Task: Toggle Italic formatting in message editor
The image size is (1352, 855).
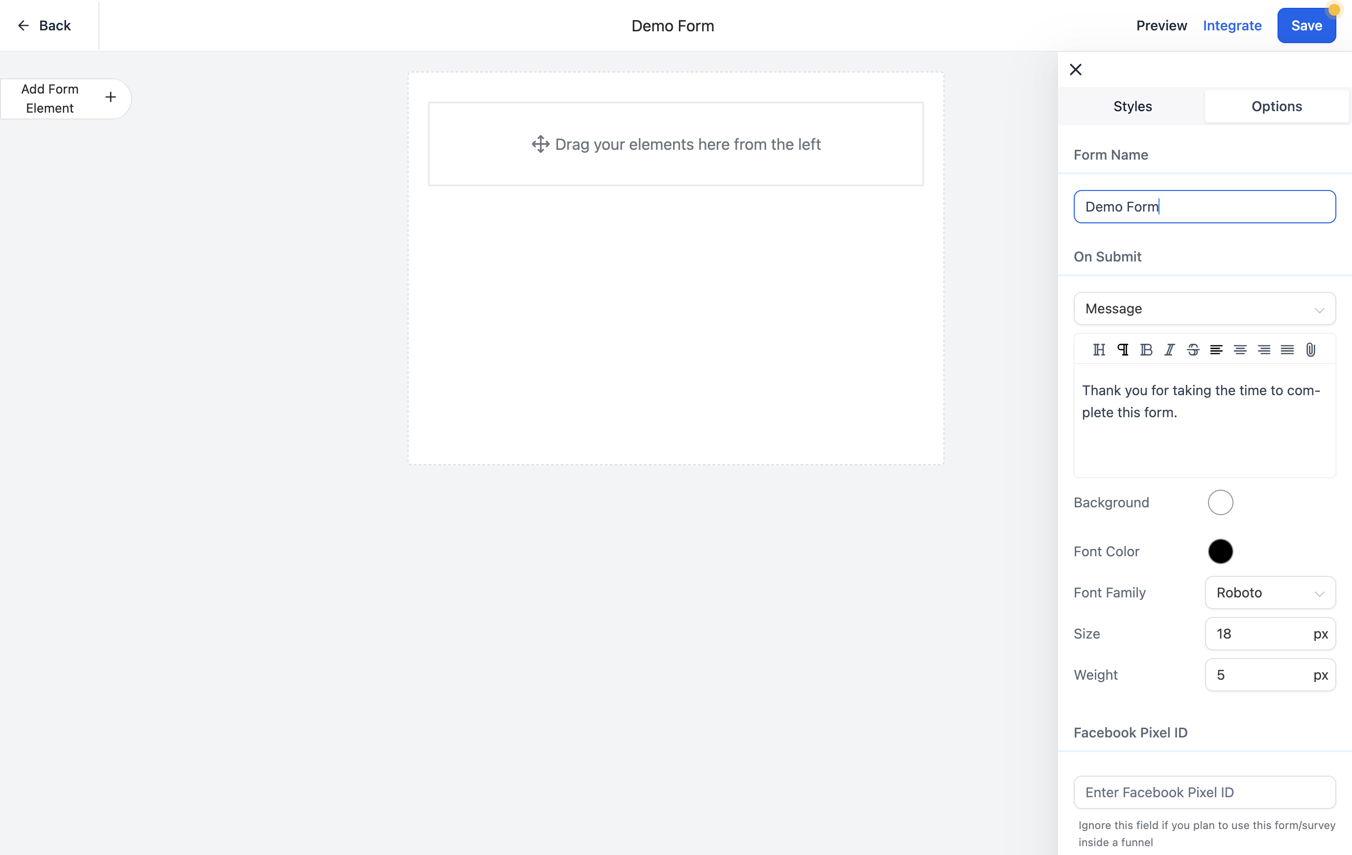Action: click(x=1169, y=350)
